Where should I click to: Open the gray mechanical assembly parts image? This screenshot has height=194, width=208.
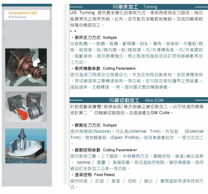click(x=26, y=106)
